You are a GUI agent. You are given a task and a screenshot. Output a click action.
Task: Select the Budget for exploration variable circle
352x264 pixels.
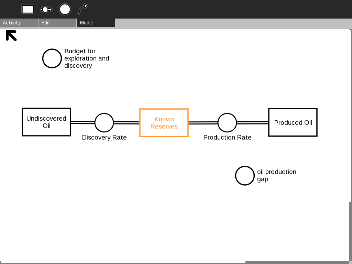52,58
